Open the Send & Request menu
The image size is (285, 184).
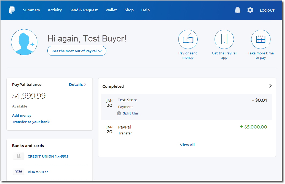[84, 10]
